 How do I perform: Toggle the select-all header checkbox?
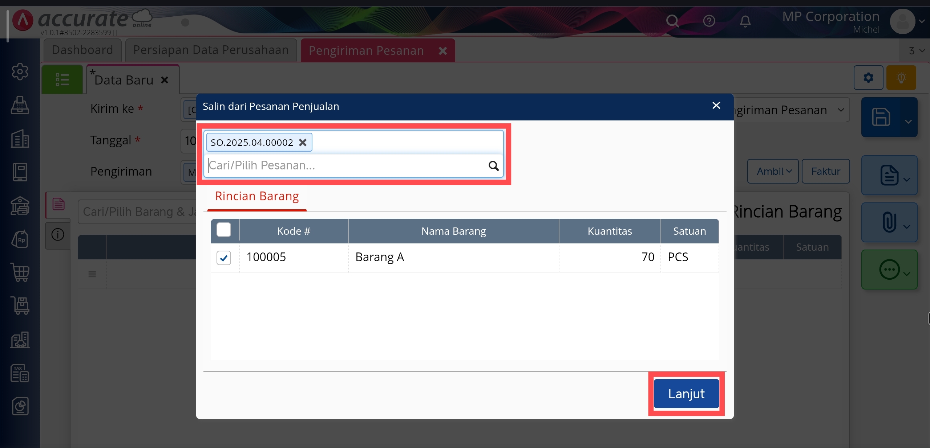[224, 230]
